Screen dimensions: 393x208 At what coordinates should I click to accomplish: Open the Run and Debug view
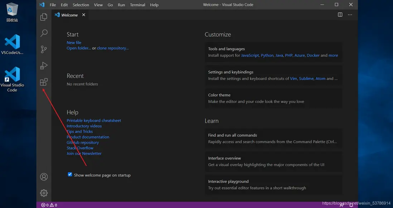tap(44, 66)
